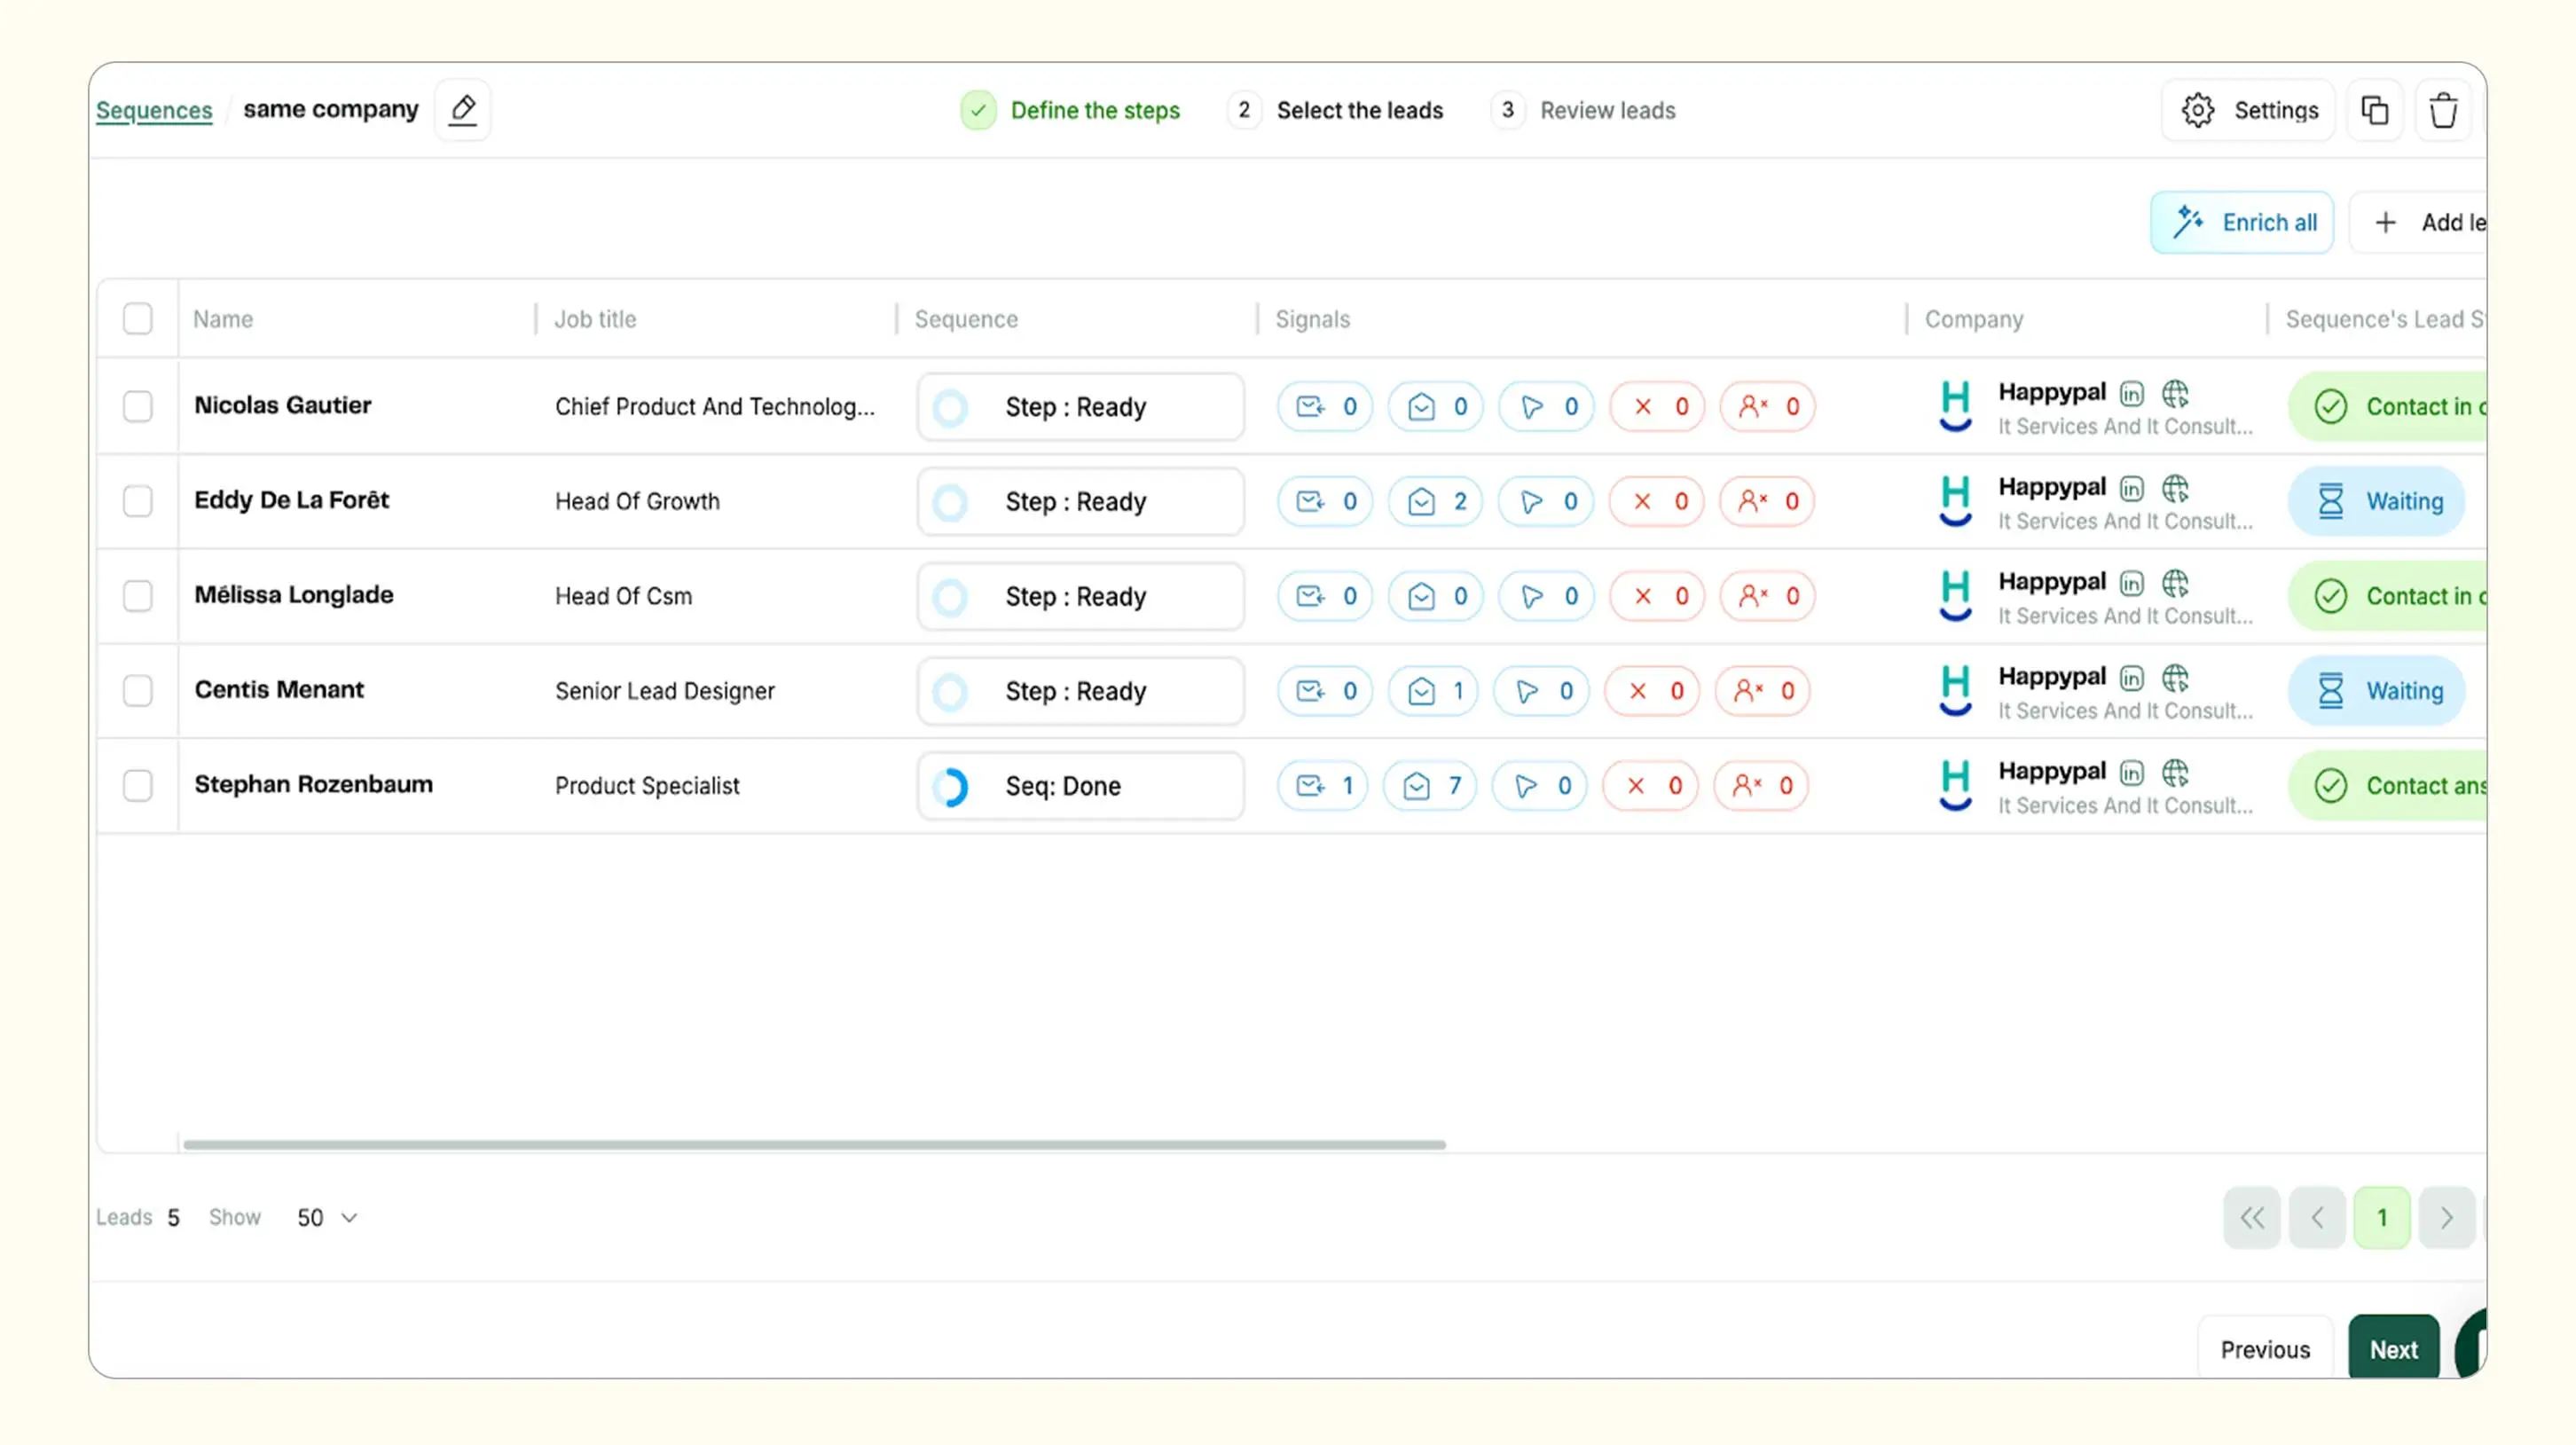This screenshot has height=1445, width=2576.
Task: Check the box for Nicolas Gautier
Action: click(x=138, y=406)
